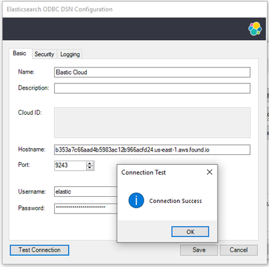Click the Elastic logo in the header
Viewport: 269px width, 267px height.
point(255,29)
